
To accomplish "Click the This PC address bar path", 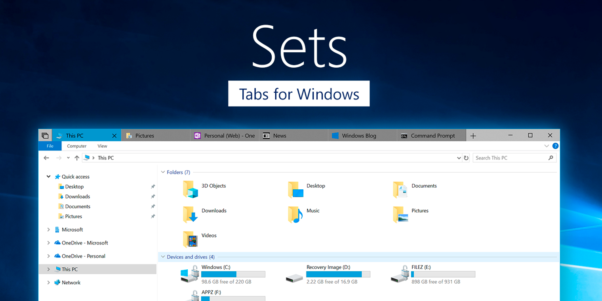I will tap(106, 158).
